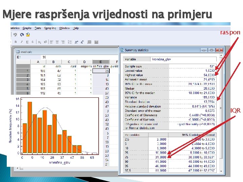Click spreadsheet horizontal scrollbar left arrow

coord(18,168)
